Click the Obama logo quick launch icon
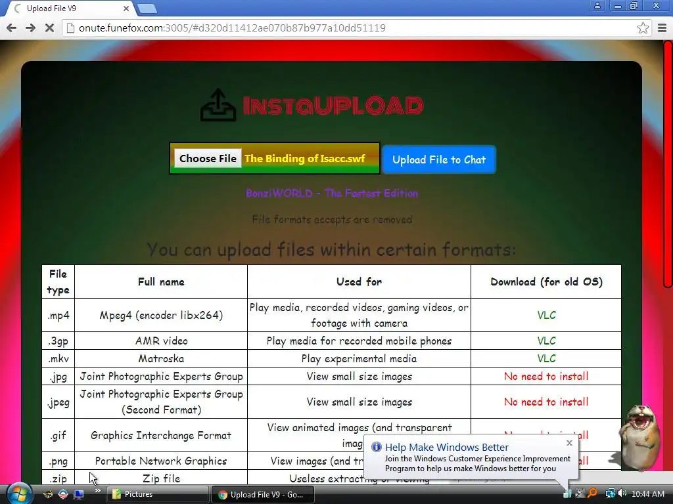This screenshot has width=673, height=504. pos(63,494)
